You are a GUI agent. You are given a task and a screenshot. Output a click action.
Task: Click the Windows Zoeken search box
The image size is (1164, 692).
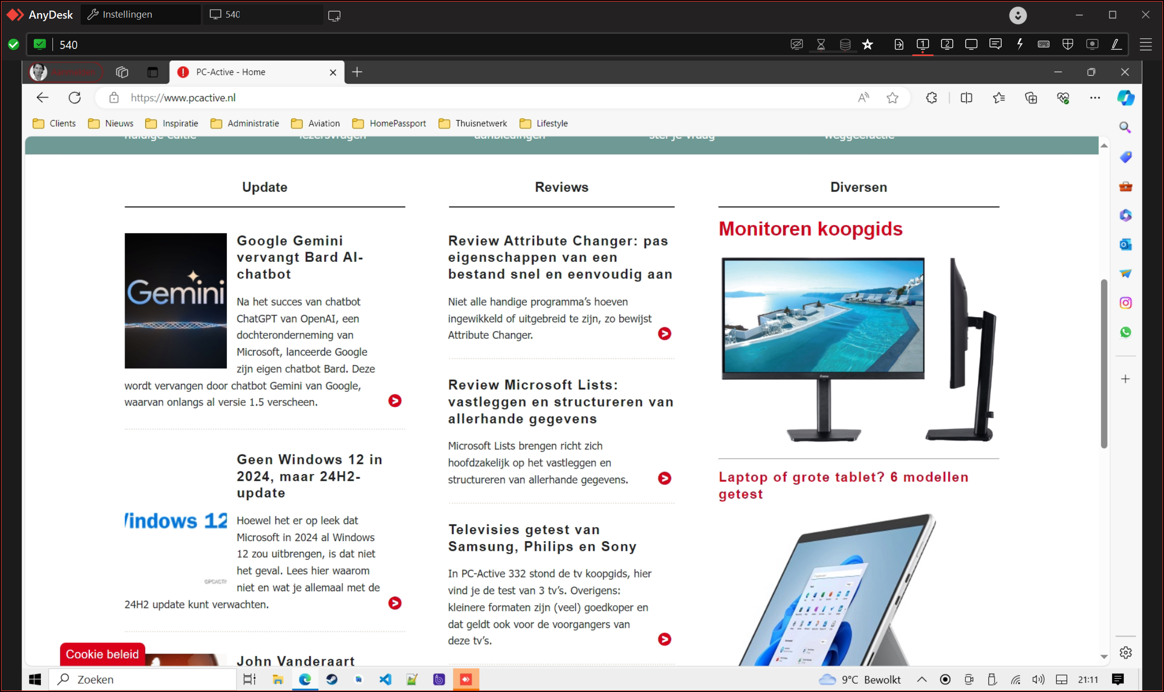pyautogui.click(x=143, y=679)
